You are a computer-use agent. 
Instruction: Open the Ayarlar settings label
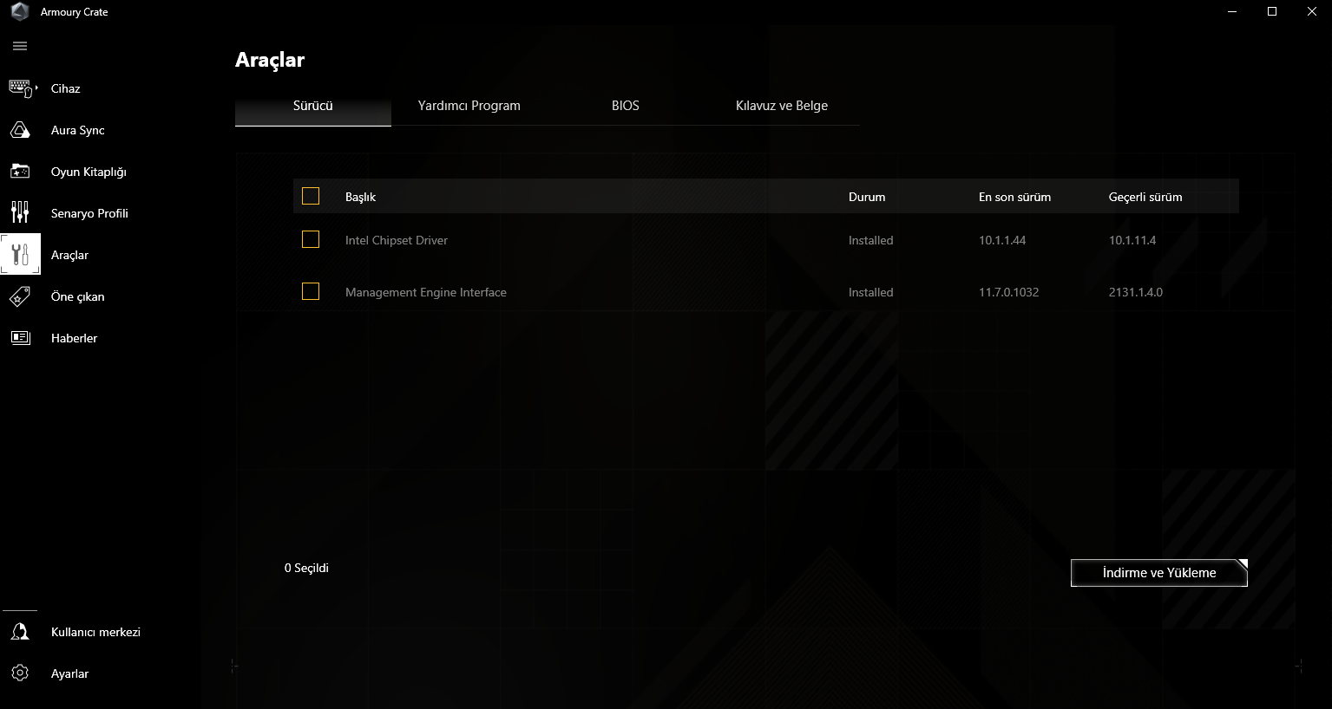pos(69,673)
